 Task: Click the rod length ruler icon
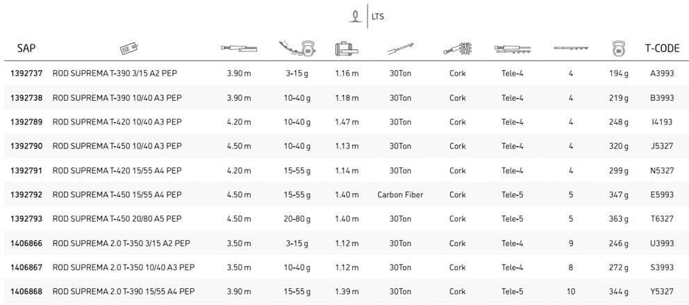239,49
